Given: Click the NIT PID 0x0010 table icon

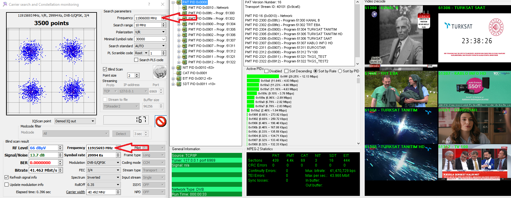Looking at the screenshot, I should 179,68.
